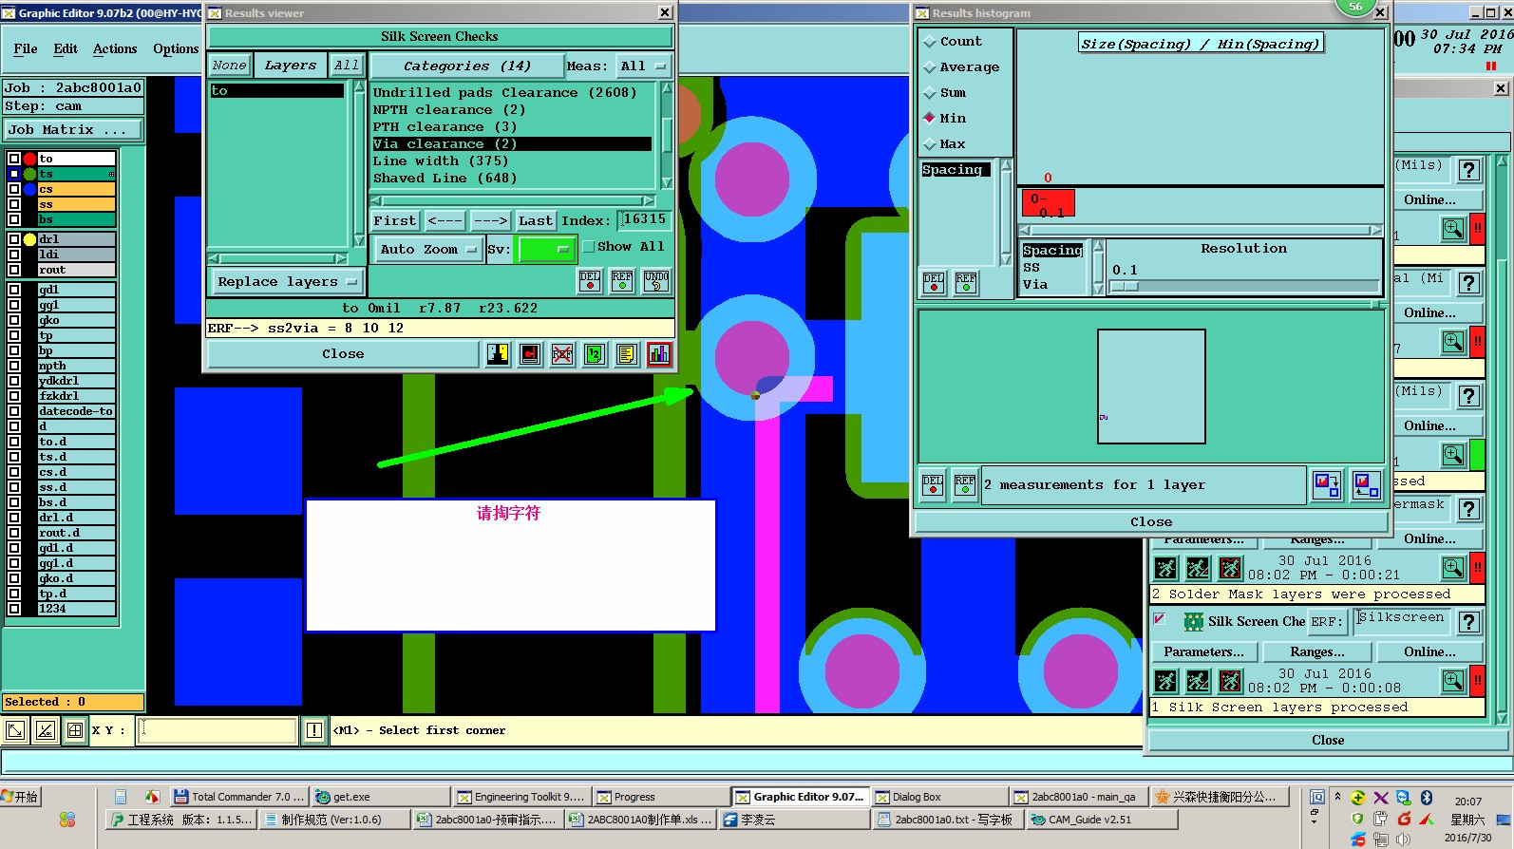This screenshot has width=1514, height=849.
Task: Toggle the Show All checkbox
Action: coord(589,247)
